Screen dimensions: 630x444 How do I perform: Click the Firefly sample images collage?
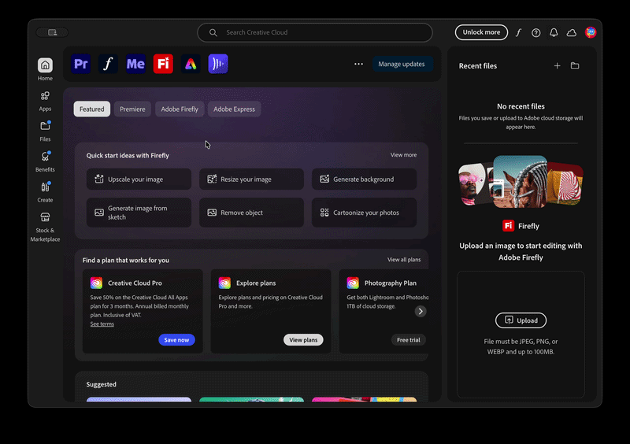[521, 182]
